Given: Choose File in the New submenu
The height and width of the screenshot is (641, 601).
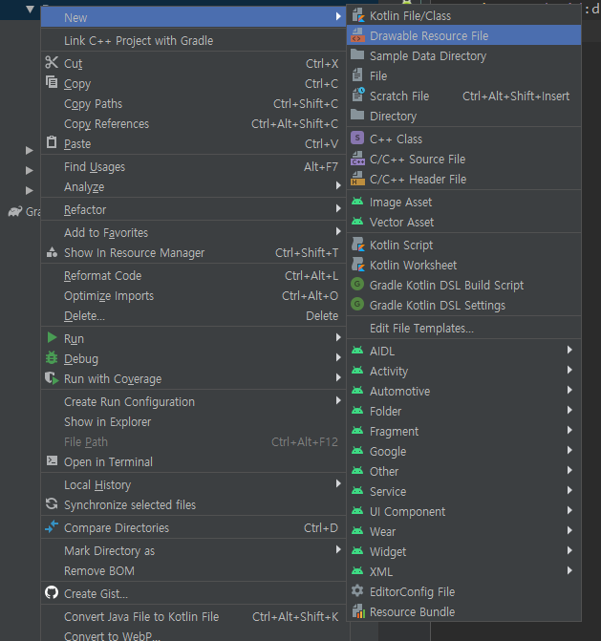Looking at the screenshot, I should click(x=464, y=75).
